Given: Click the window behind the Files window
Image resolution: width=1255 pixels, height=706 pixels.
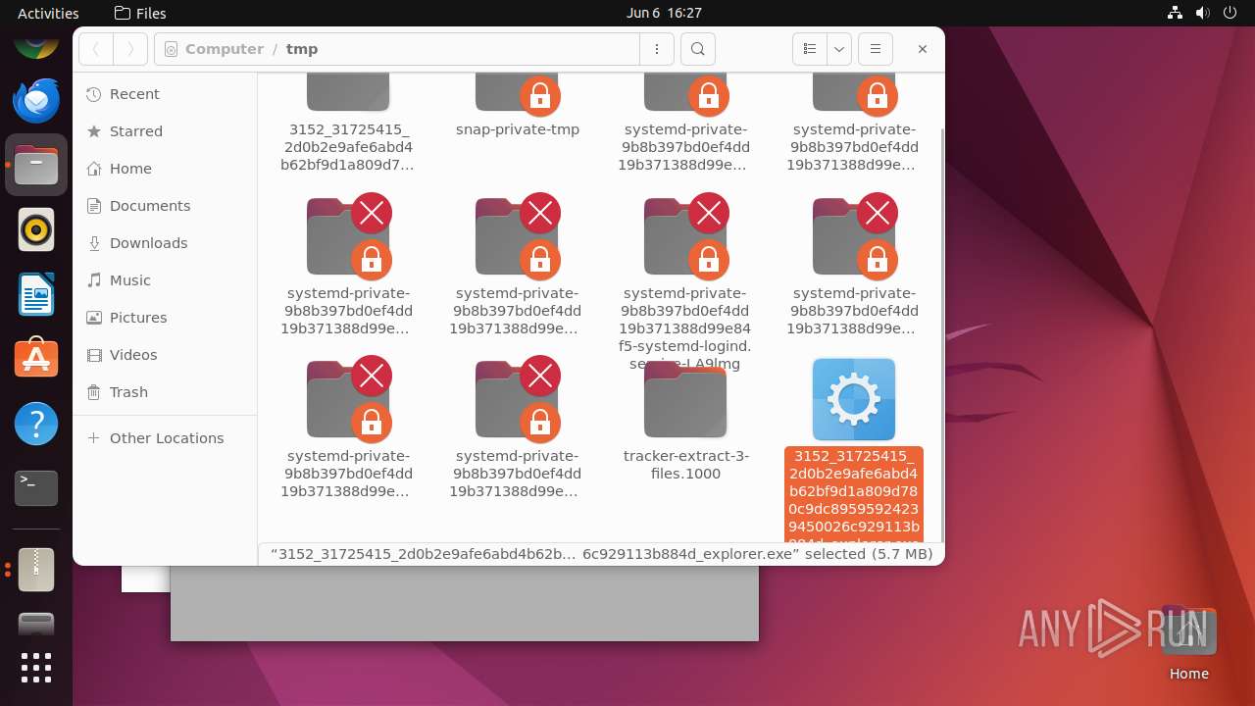Looking at the screenshot, I should (x=464, y=602).
